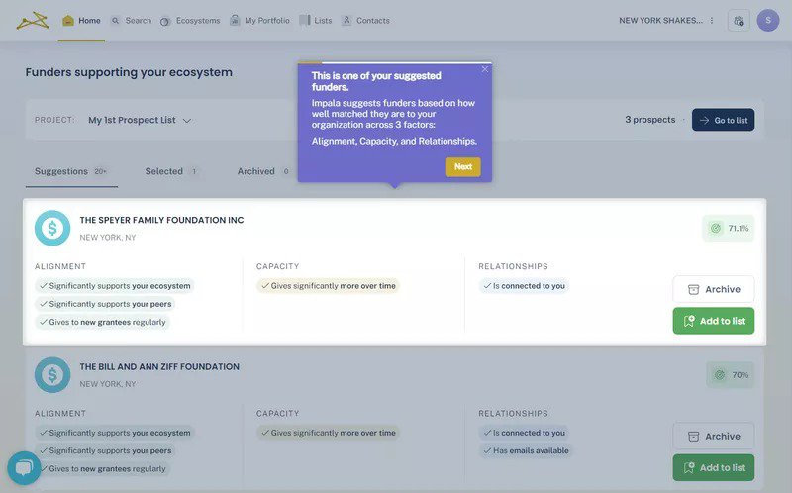The image size is (792, 493).
Task: Open the calendar icon in top bar
Action: click(x=738, y=21)
